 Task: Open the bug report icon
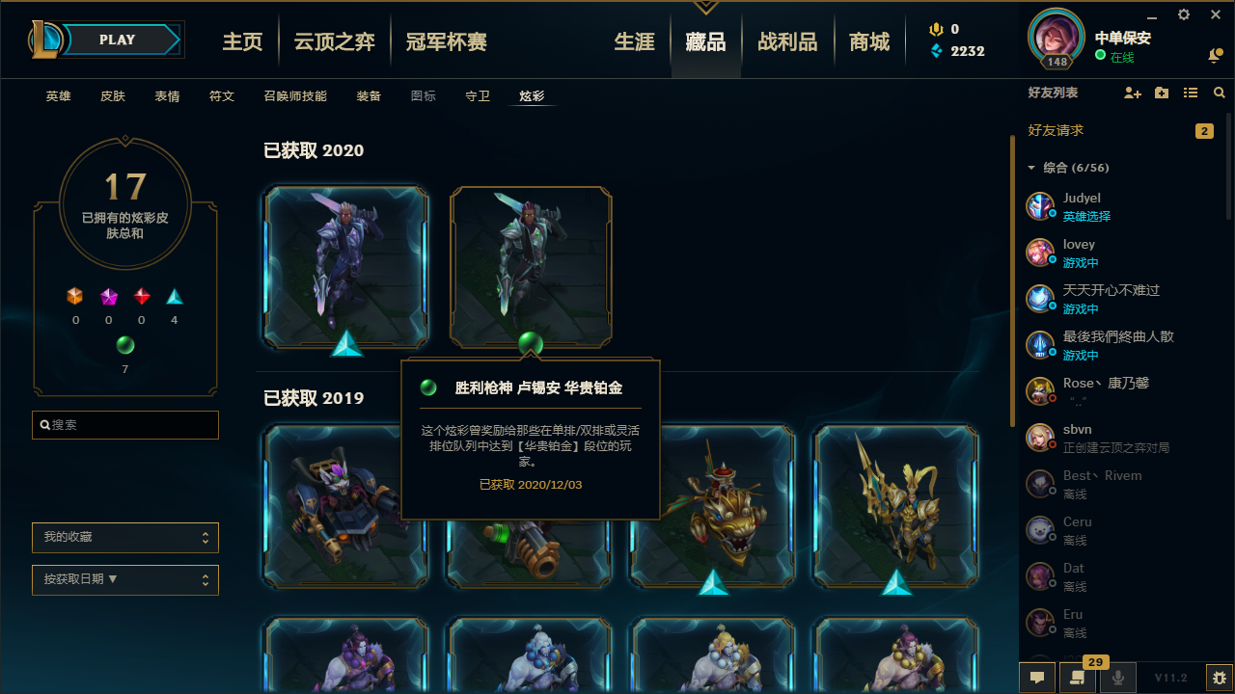point(1220,678)
